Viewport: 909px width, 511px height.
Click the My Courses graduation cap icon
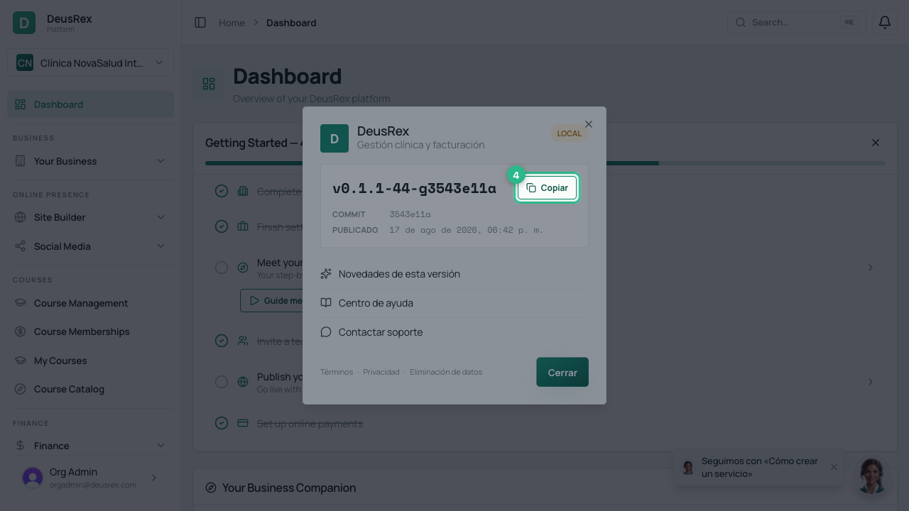coord(20,361)
